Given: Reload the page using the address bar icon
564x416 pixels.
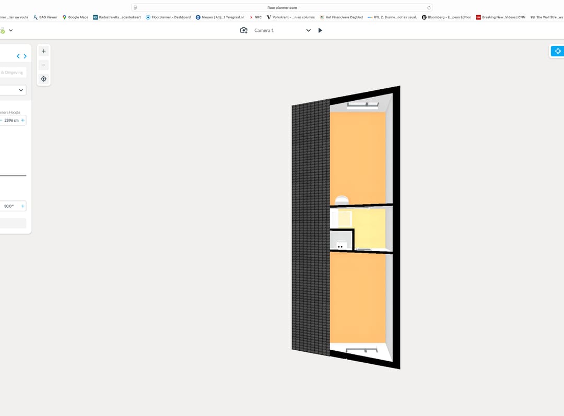Looking at the screenshot, I should click(429, 8).
